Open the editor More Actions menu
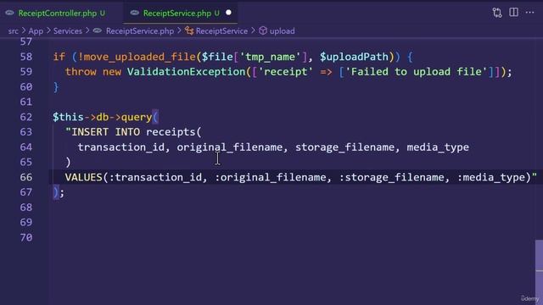543x305 pixels. pyautogui.click(x=529, y=13)
